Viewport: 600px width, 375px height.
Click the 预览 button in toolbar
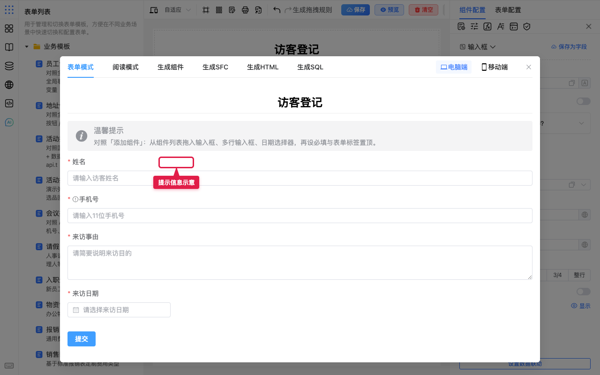coord(389,10)
